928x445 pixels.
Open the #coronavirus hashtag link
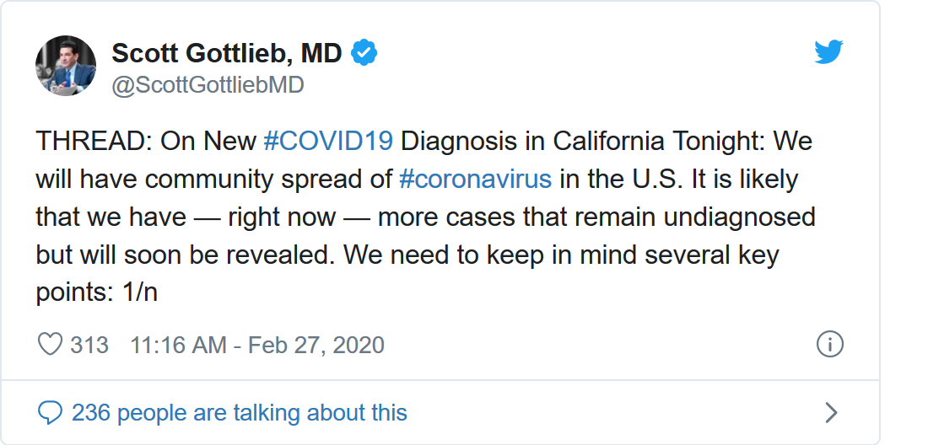[x=475, y=179]
